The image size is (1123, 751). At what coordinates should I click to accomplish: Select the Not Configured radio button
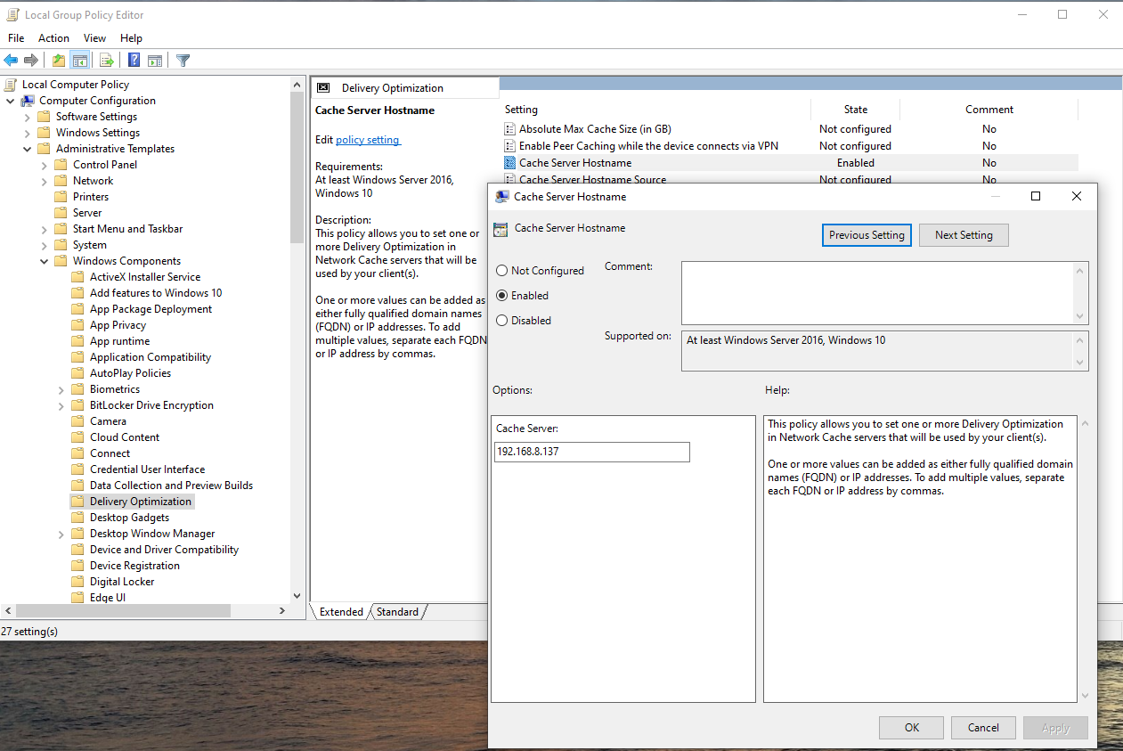[502, 271]
